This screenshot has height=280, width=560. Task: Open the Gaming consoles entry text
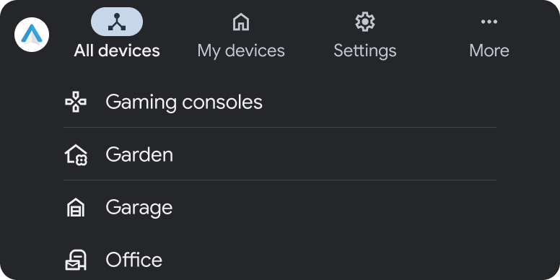point(184,102)
